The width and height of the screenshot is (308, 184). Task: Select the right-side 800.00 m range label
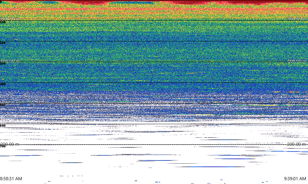[297, 18]
